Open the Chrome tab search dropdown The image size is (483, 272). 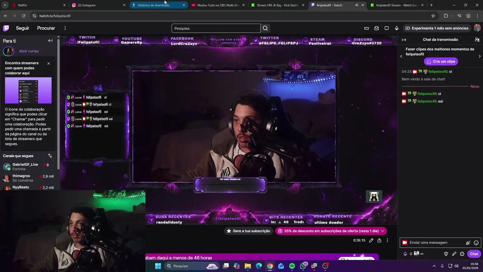click(x=5, y=5)
